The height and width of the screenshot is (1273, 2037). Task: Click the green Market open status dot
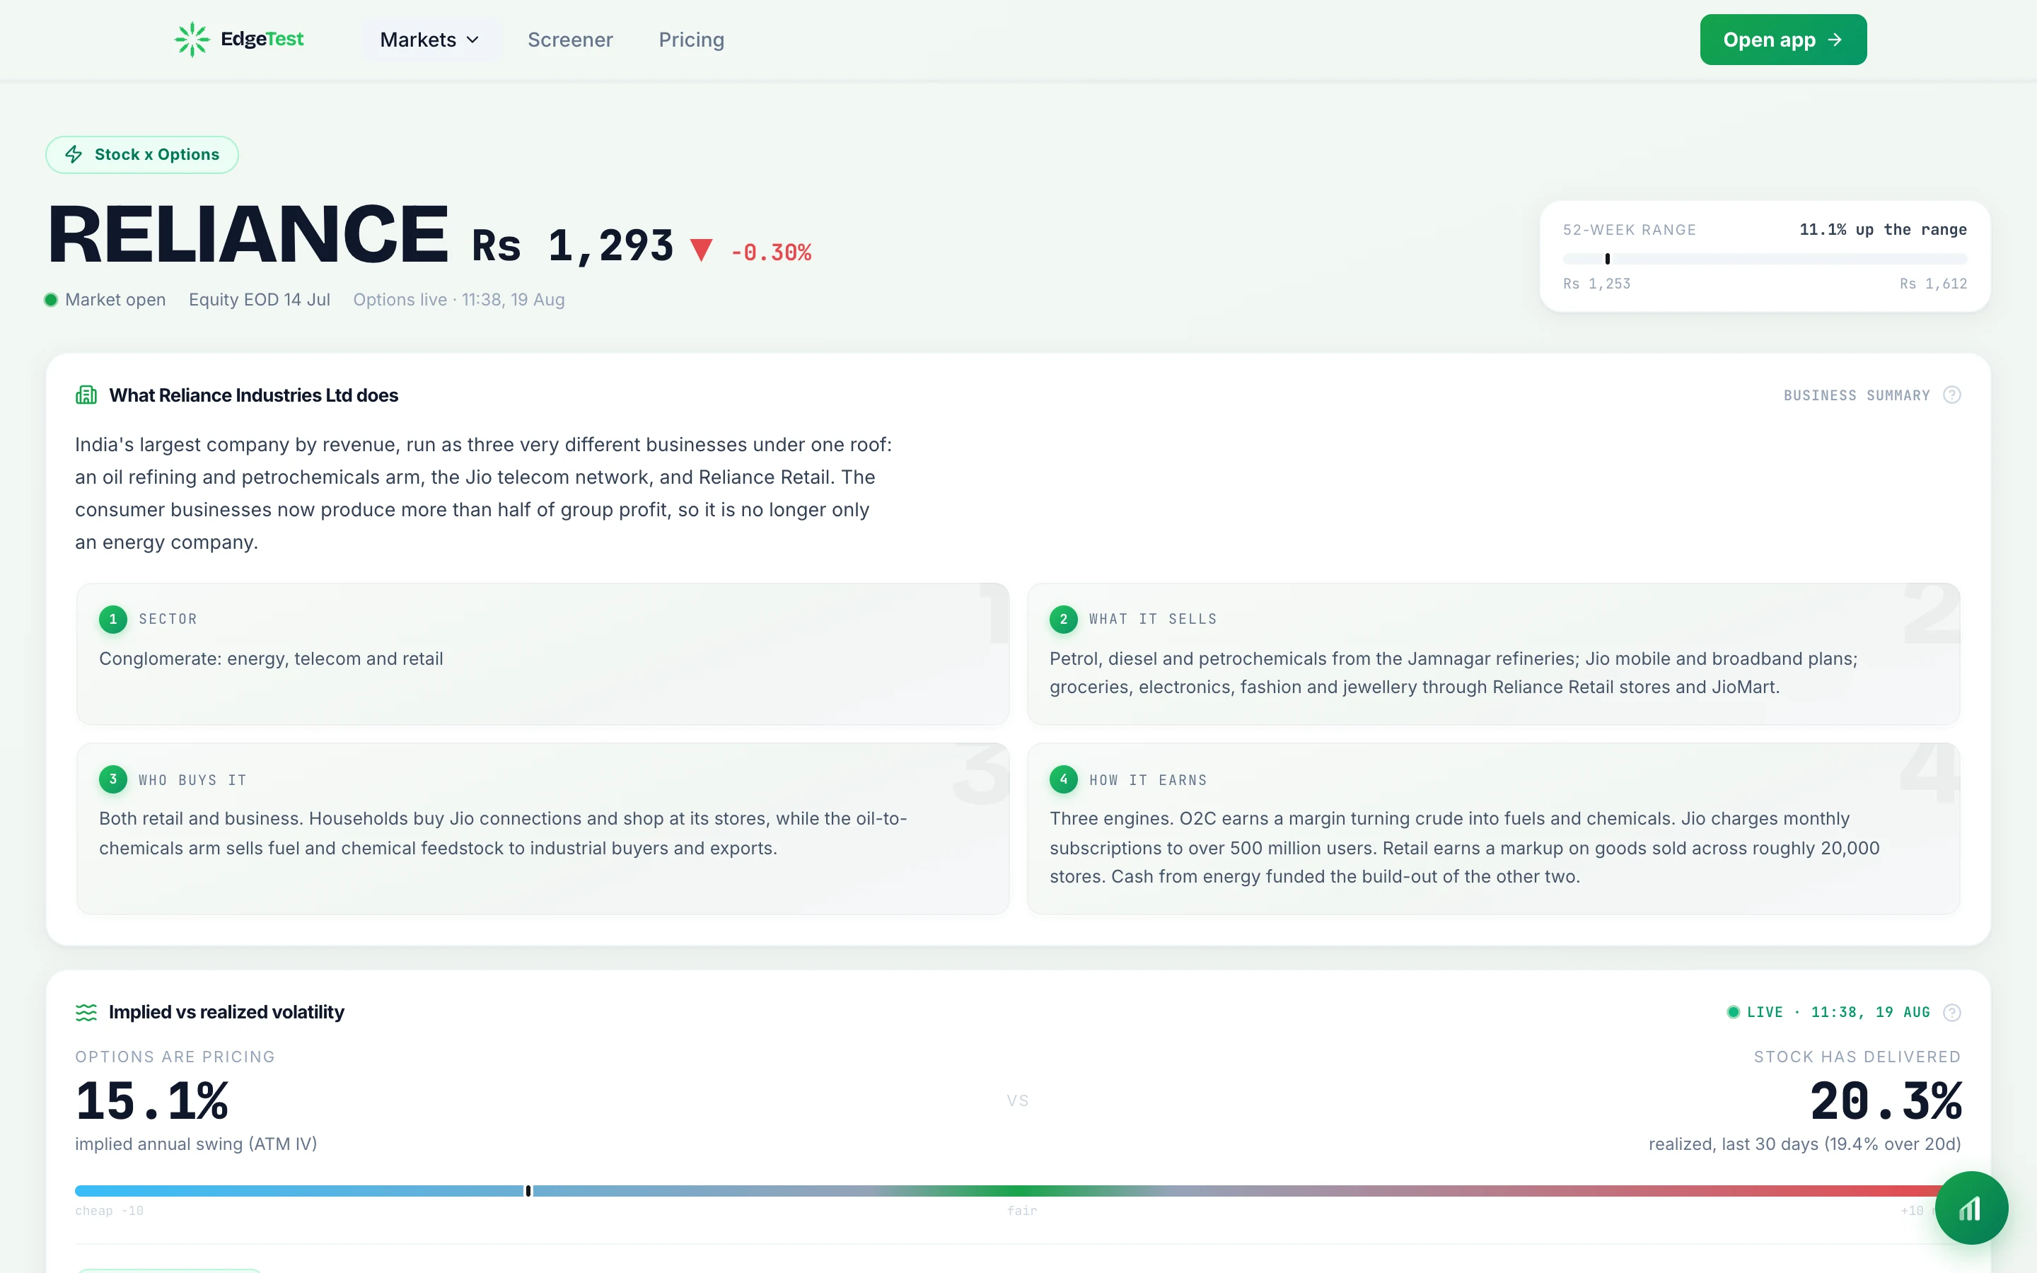pyautogui.click(x=50, y=300)
